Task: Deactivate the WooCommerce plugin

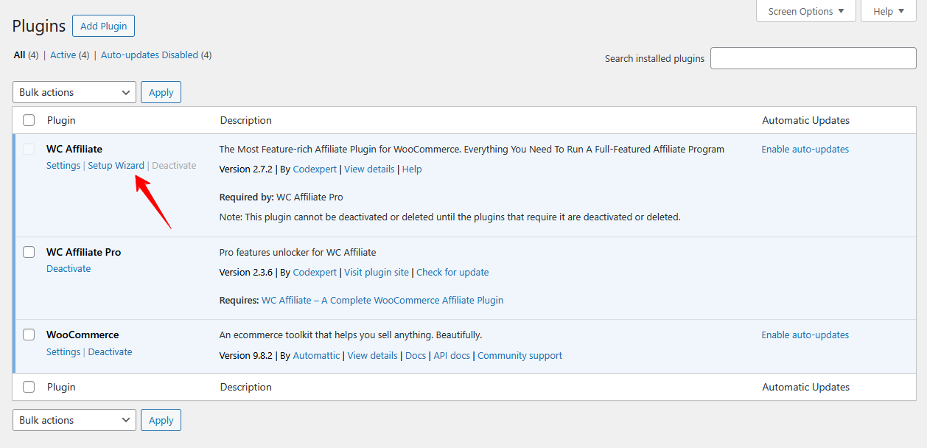Action: [x=111, y=352]
